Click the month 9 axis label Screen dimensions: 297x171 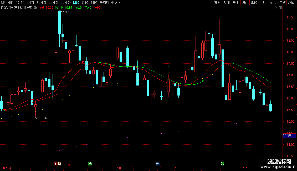pyautogui.click(x=43, y=168)
